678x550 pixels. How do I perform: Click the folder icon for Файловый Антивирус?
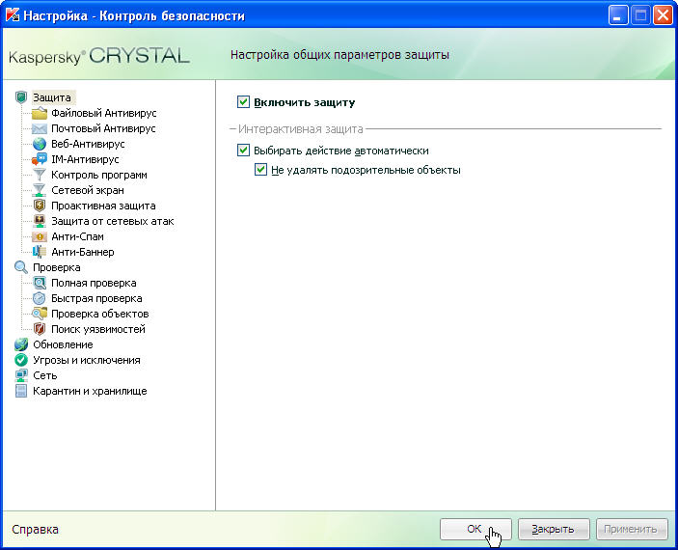click(x=39, y=113)
